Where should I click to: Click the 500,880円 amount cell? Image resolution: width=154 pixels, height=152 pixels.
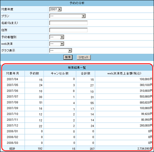tap(146, 97)
